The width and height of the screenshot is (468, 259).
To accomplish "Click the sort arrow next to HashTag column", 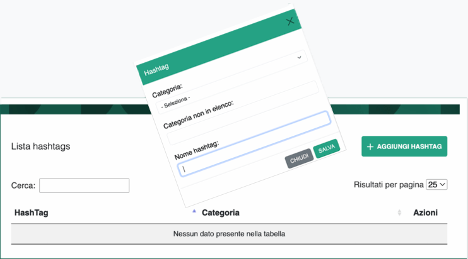I will [x=194, y=212].
